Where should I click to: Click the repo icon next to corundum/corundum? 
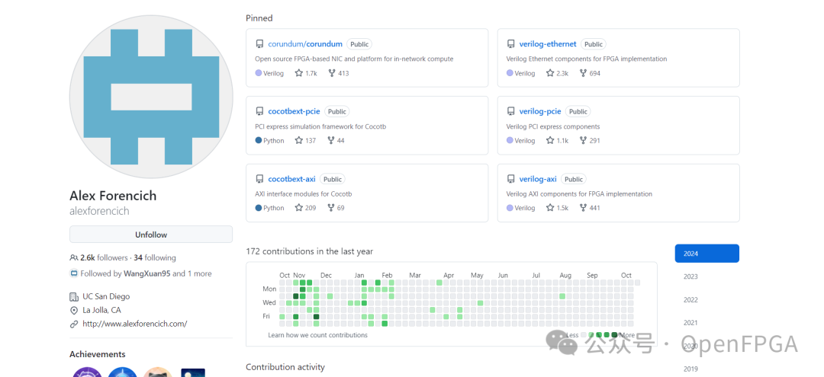point(259,44)
